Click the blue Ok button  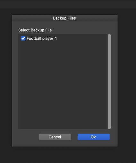click(x=94, y=137)
